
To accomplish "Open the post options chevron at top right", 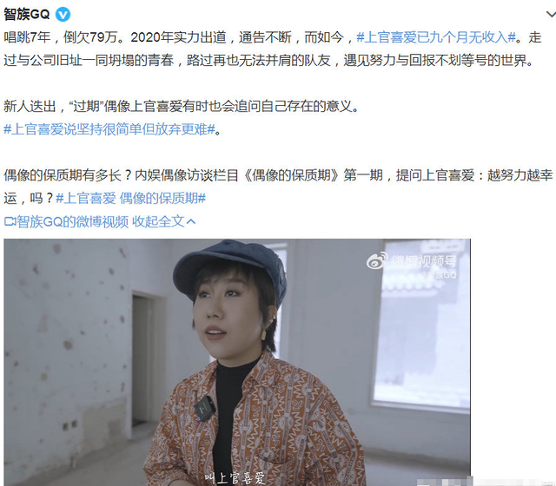I will (x=551, y=14).
